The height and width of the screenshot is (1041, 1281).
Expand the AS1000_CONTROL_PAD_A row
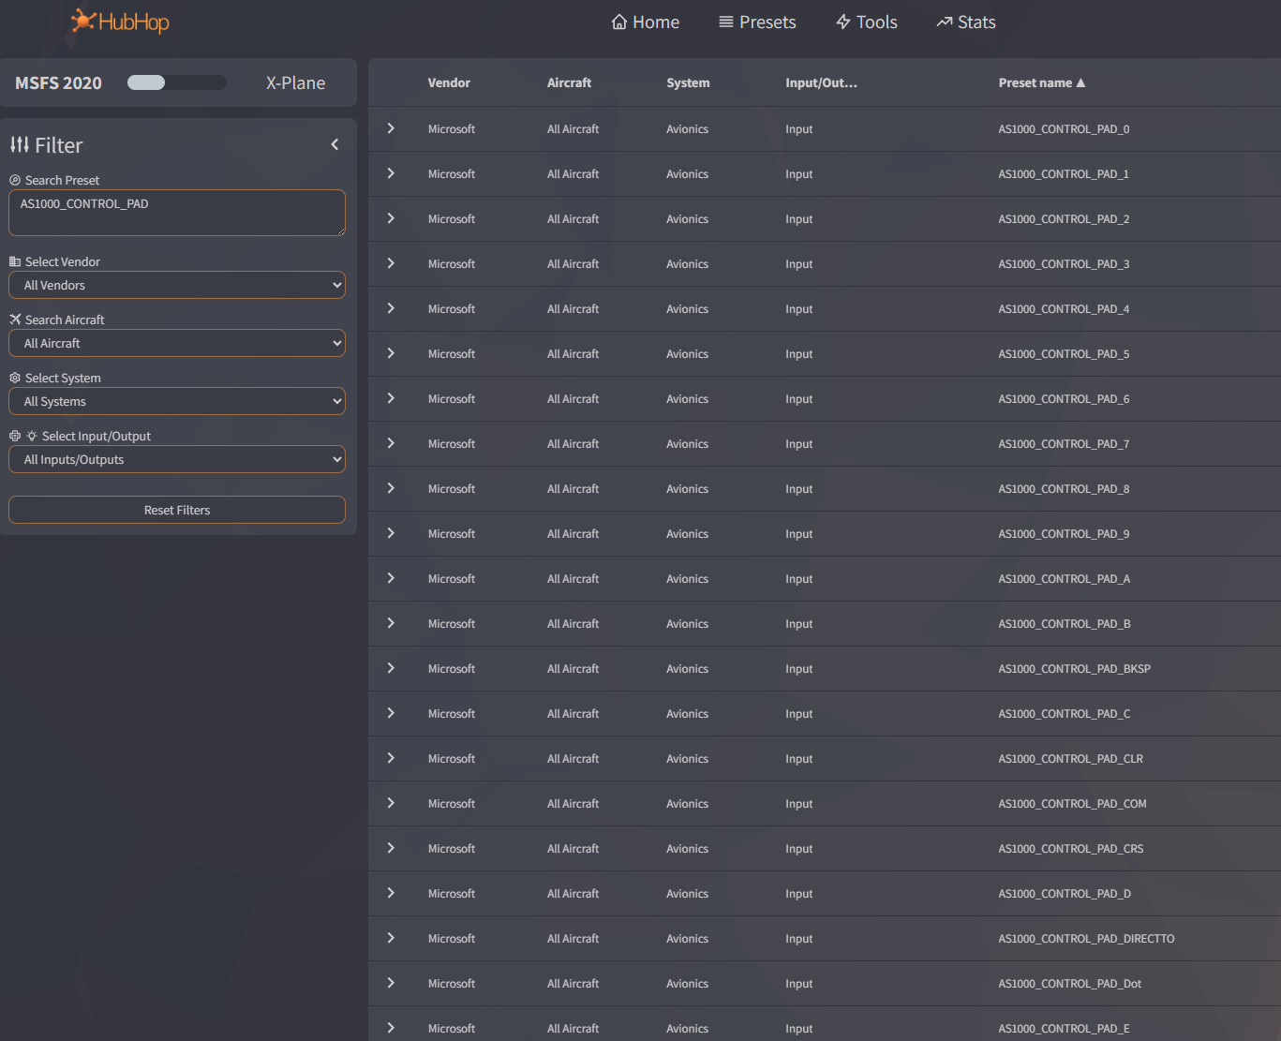(391, 578)
